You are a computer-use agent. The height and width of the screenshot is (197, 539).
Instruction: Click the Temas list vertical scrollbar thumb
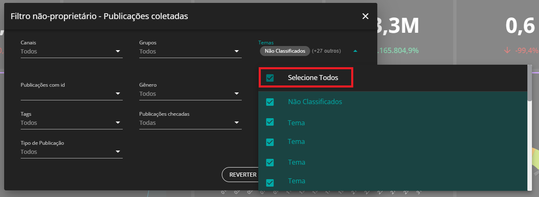[x=529, y=83]
